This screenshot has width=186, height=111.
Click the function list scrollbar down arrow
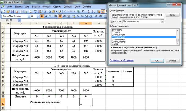coord(177,44)
